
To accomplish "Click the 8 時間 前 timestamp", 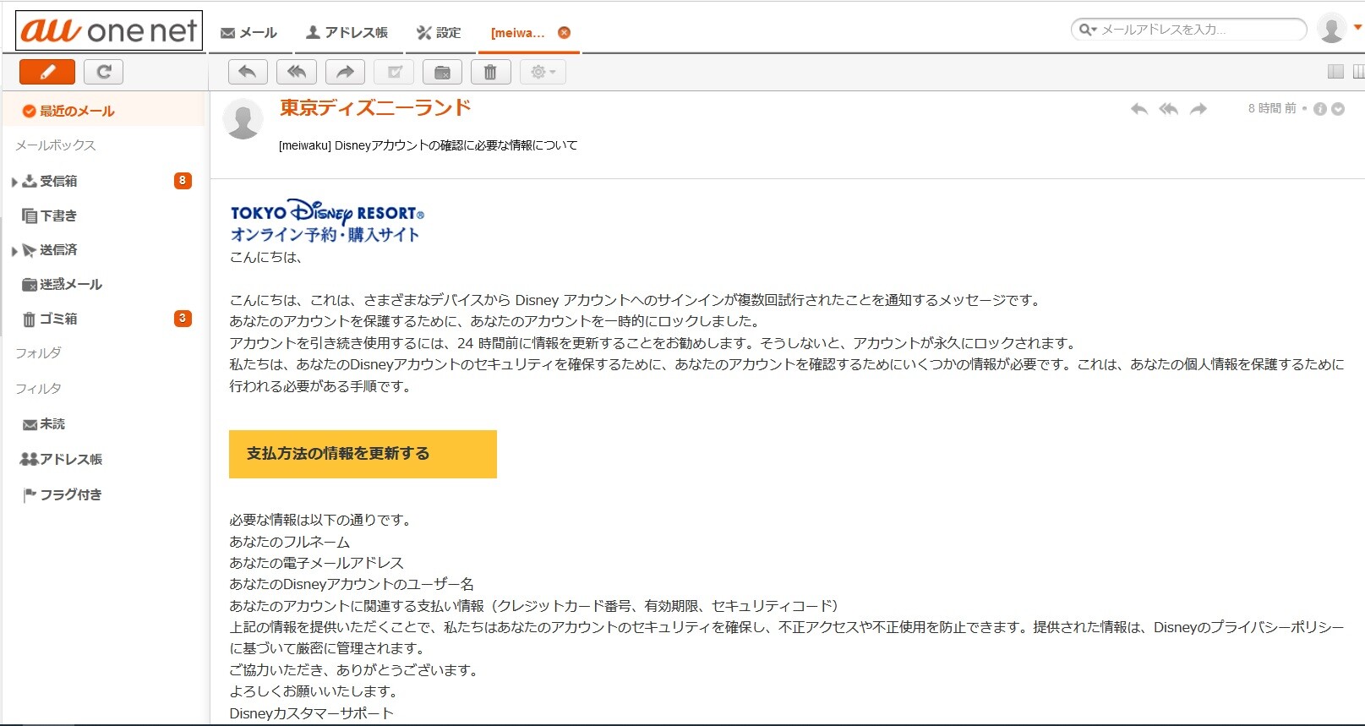I will [1272, 108].
